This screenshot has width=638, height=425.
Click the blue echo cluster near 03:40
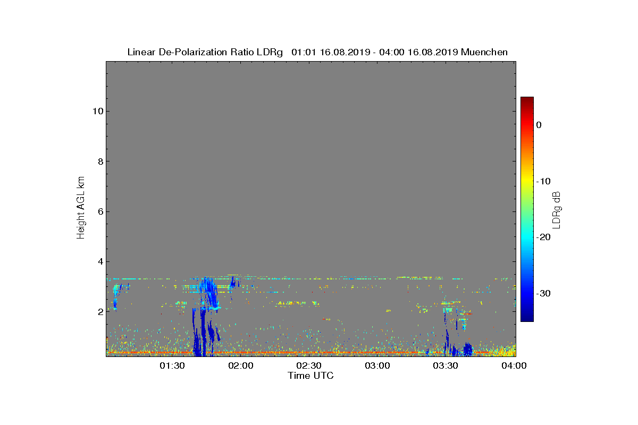(467, 350)
